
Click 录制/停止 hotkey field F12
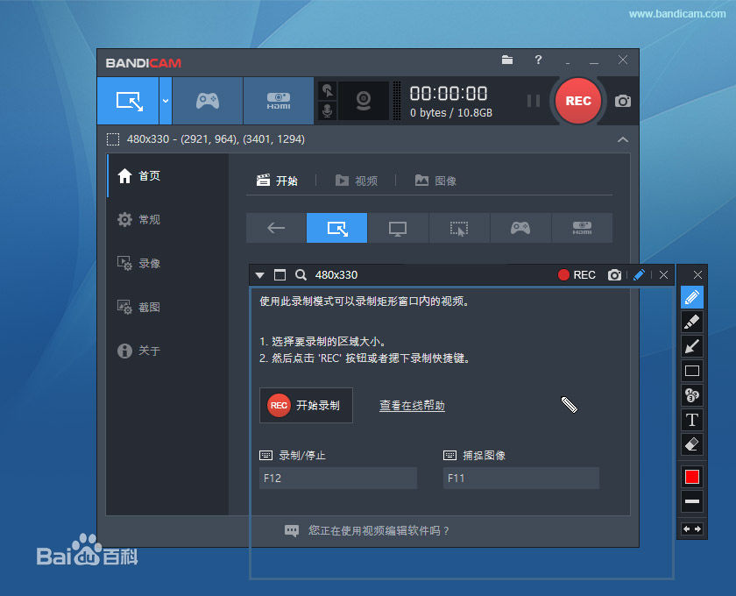pyautogui.click(x=338, y=479)
